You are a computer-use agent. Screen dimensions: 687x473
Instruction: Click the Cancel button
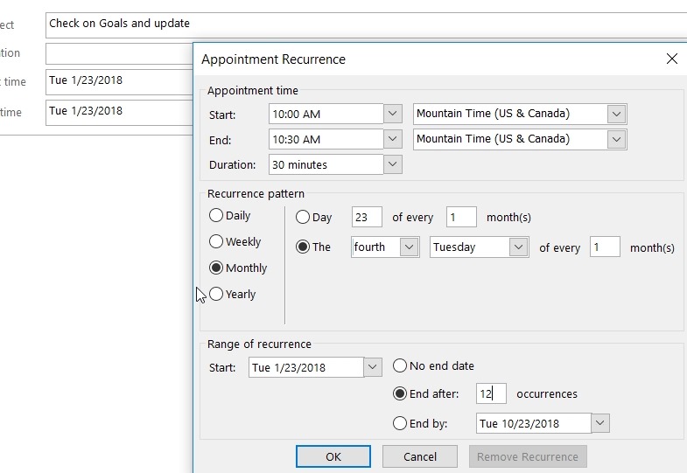point(420,456)
